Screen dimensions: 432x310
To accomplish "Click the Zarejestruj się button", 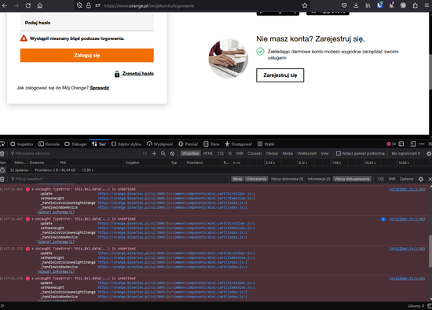I will pos(280,75).
